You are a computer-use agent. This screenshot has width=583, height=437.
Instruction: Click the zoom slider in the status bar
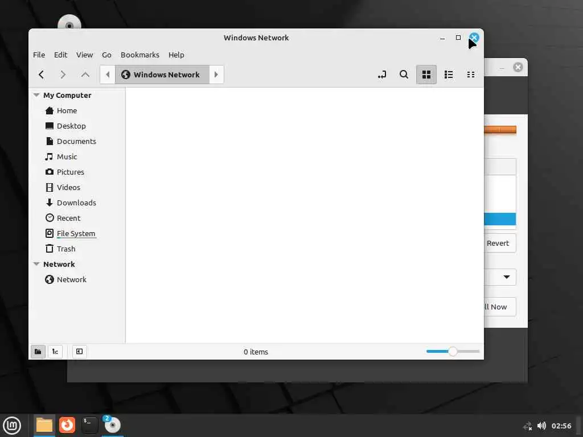click(453, 352)
